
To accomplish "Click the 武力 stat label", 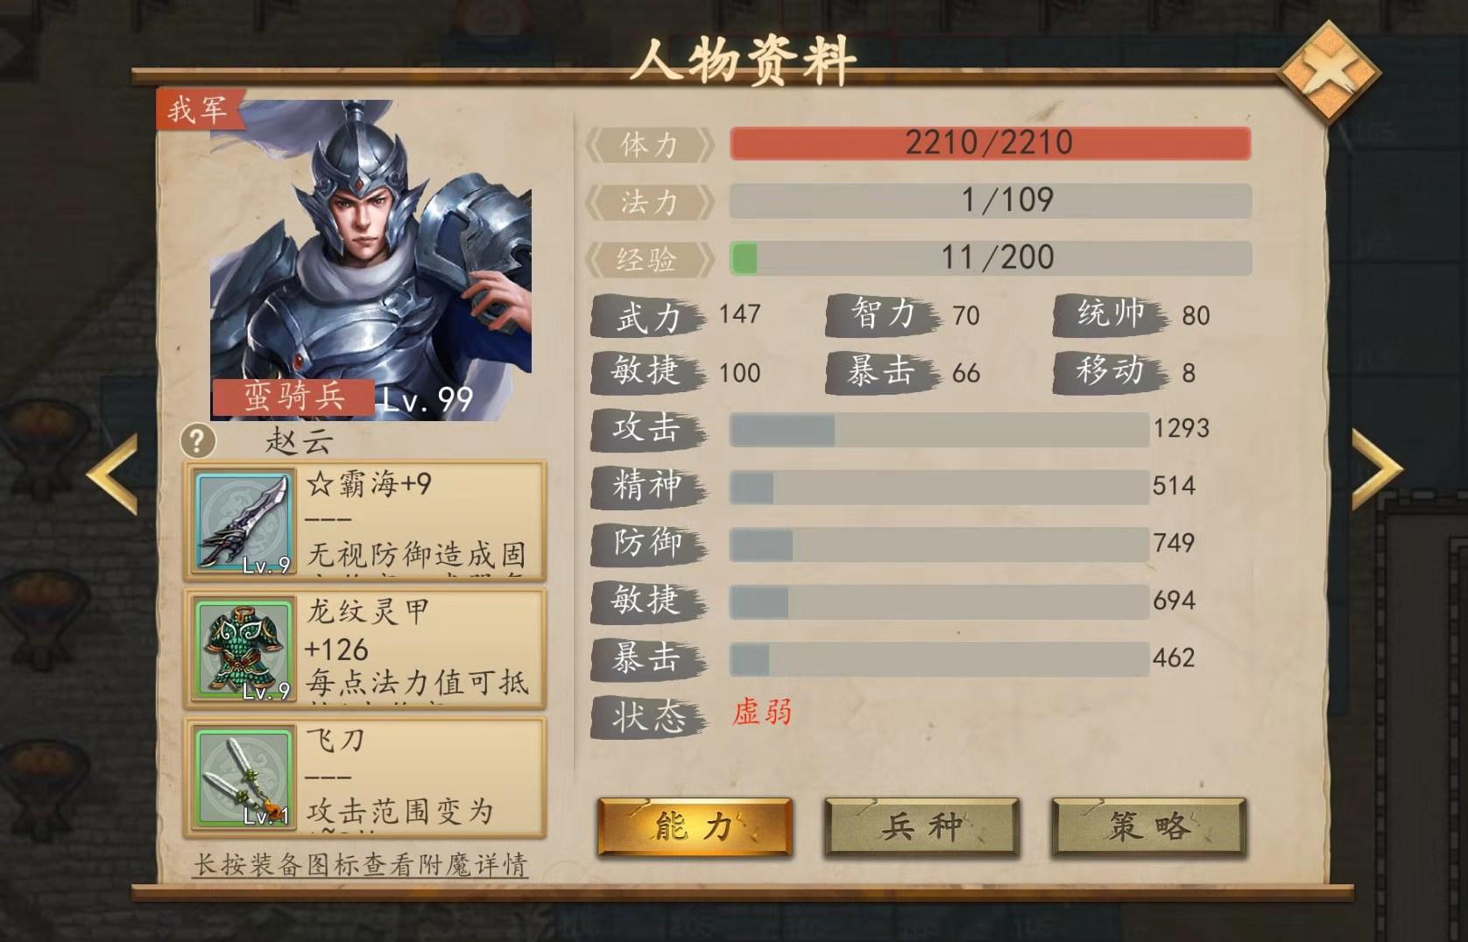I will coord(648,316).
